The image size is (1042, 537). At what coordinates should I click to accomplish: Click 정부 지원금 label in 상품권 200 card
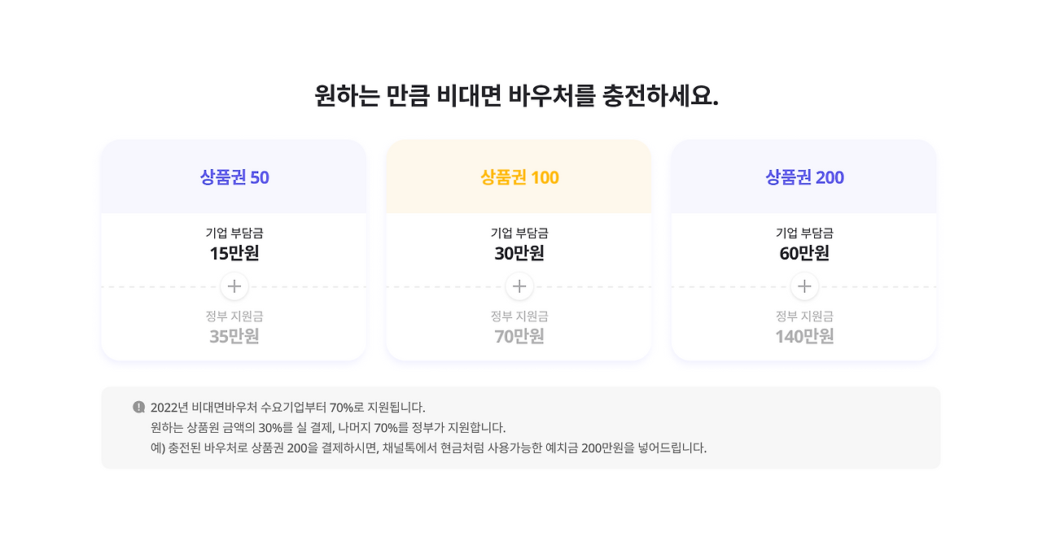click(x=804, y=316)
